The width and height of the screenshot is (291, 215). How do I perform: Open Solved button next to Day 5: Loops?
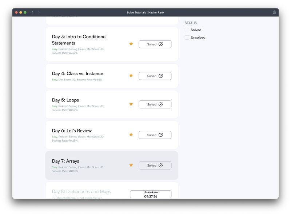pyautogui.click(x=155, y=104)
